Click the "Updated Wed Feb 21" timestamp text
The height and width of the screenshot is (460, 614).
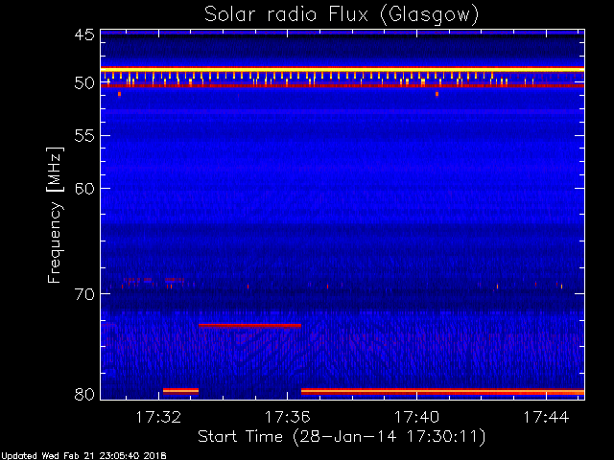point(83,456)
